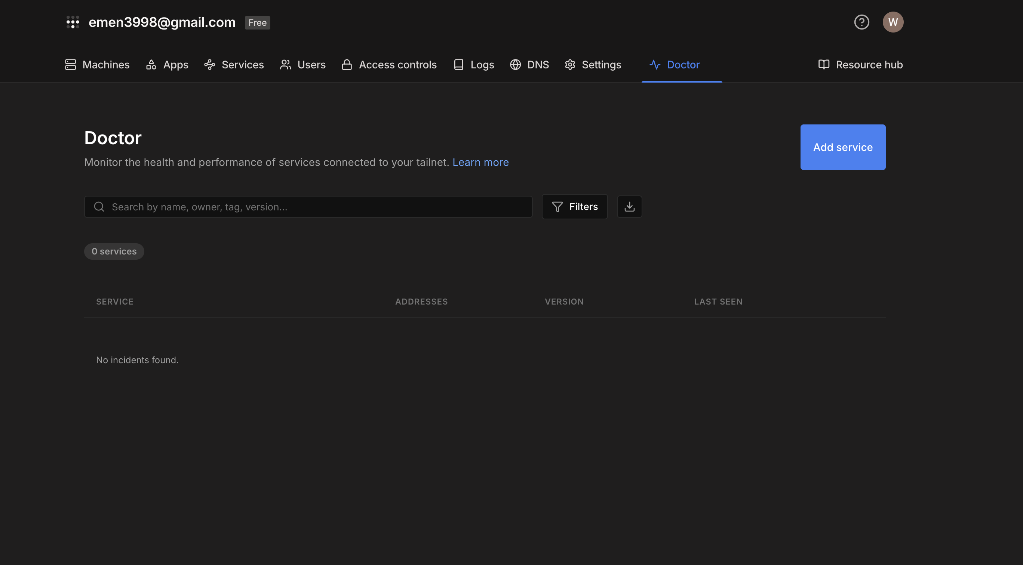Click the Resource hub book icon

click(824, 65)
